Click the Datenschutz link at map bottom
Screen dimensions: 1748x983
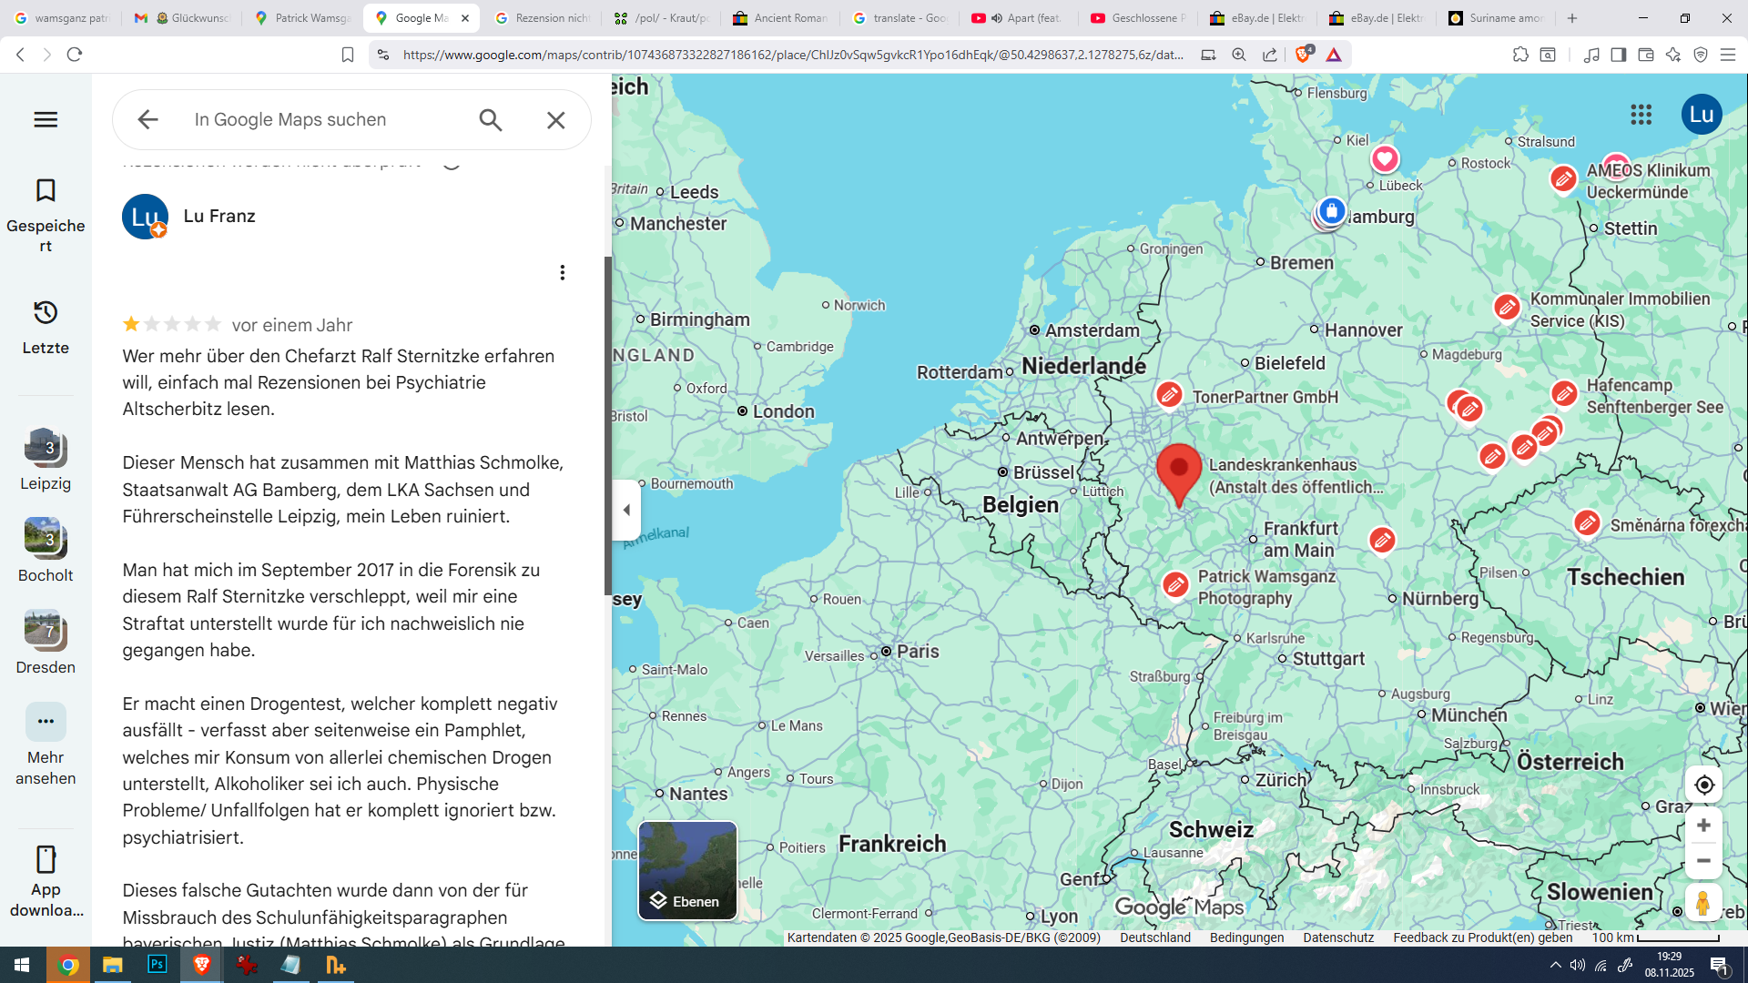coord(1337,937)
